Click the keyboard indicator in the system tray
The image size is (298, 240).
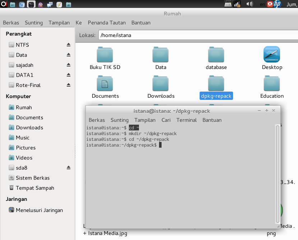click(228, 4)
